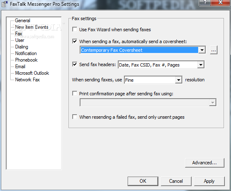Cancel the settings dialog

coord(176,181)
